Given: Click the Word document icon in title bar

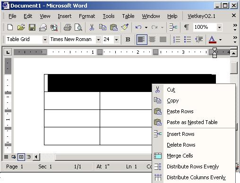Looking at the screenshot, I should click(6, 6).
